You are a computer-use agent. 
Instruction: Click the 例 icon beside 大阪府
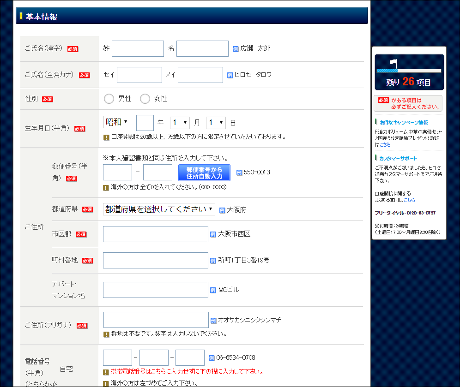[222, 210]
